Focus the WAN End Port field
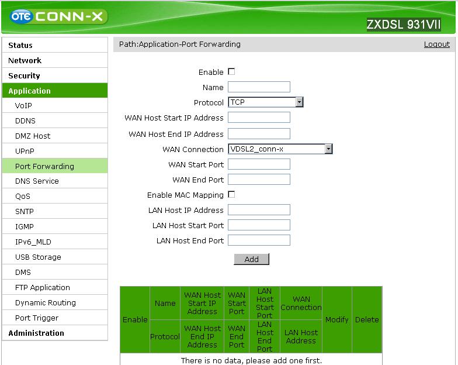The image size is (458, 365). [x=259, y=179]
